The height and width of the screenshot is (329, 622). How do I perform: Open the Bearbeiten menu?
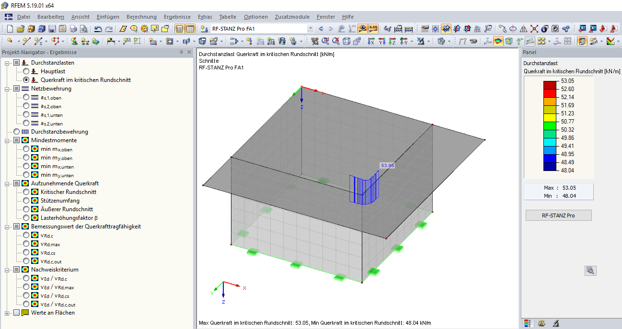50,17
